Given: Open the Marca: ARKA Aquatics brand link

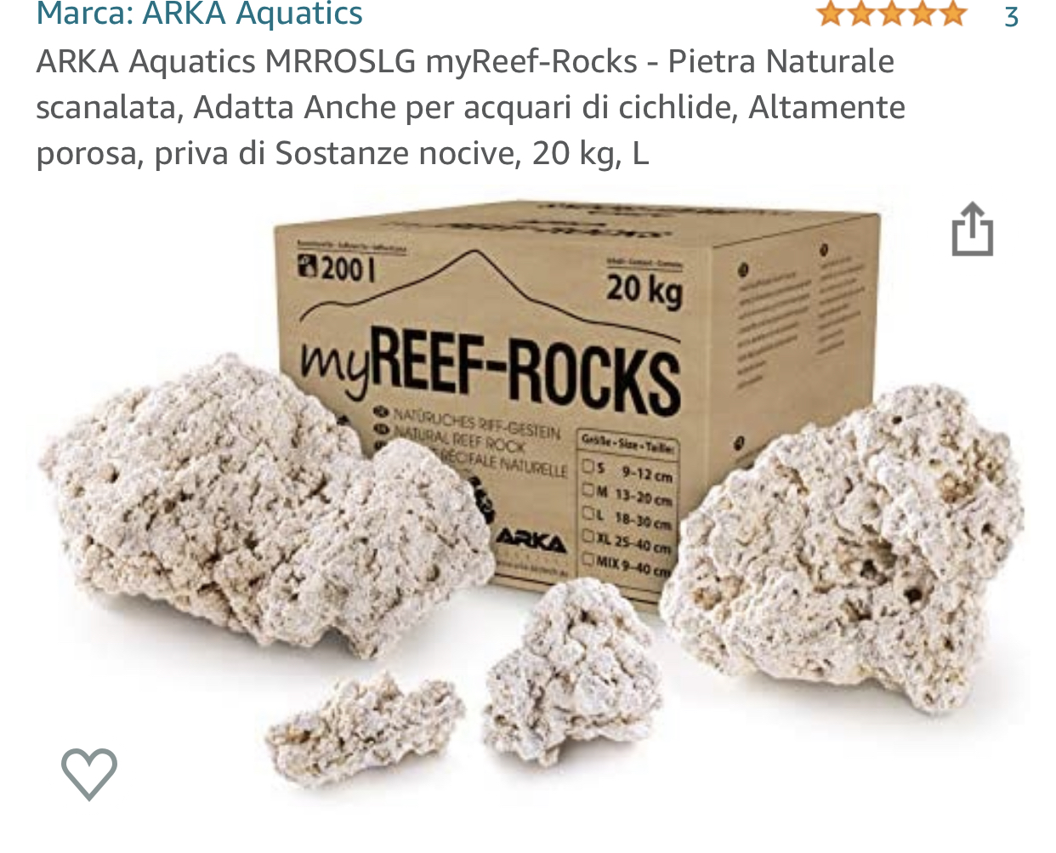Looking at the screenshot, I should [200, 14].
